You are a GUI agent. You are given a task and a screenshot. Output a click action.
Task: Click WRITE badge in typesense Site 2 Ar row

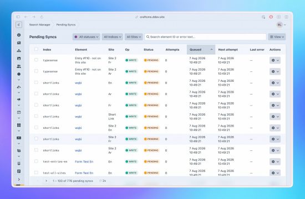coord(131,71)
